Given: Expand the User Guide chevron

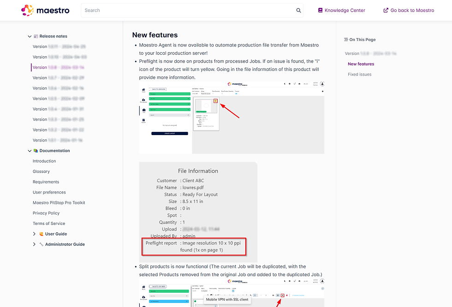Looking at the screenshot, I should [x=34, y=234].
